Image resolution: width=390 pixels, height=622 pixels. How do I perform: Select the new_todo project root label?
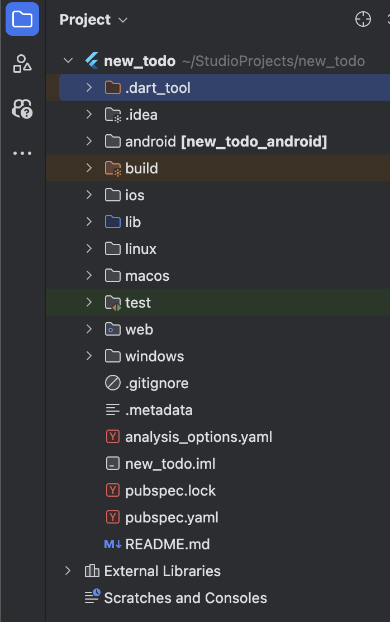(140, 61)
